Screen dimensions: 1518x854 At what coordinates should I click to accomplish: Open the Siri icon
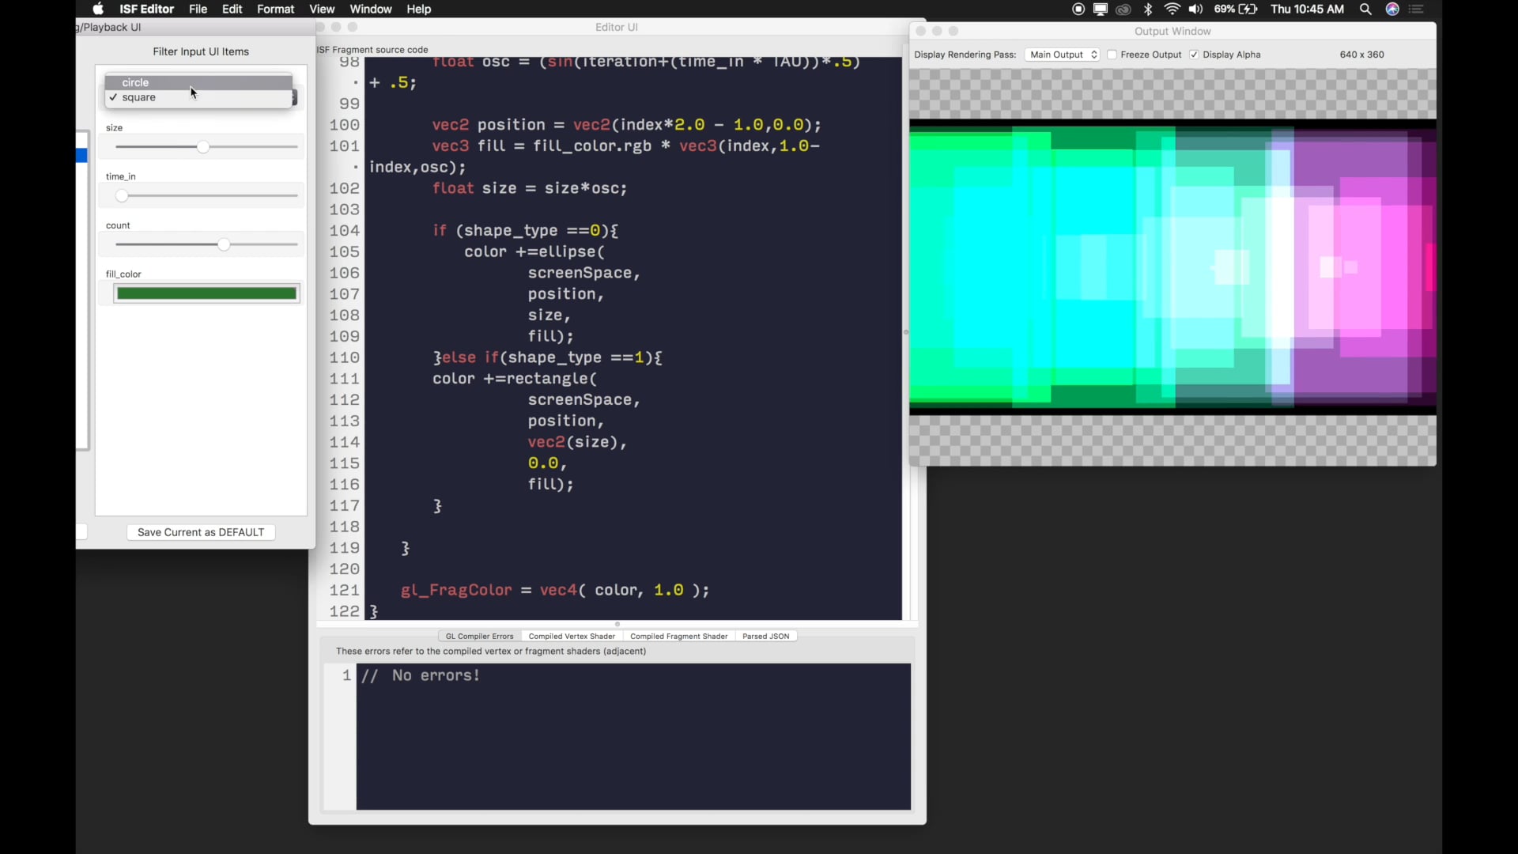[1392, 9]
